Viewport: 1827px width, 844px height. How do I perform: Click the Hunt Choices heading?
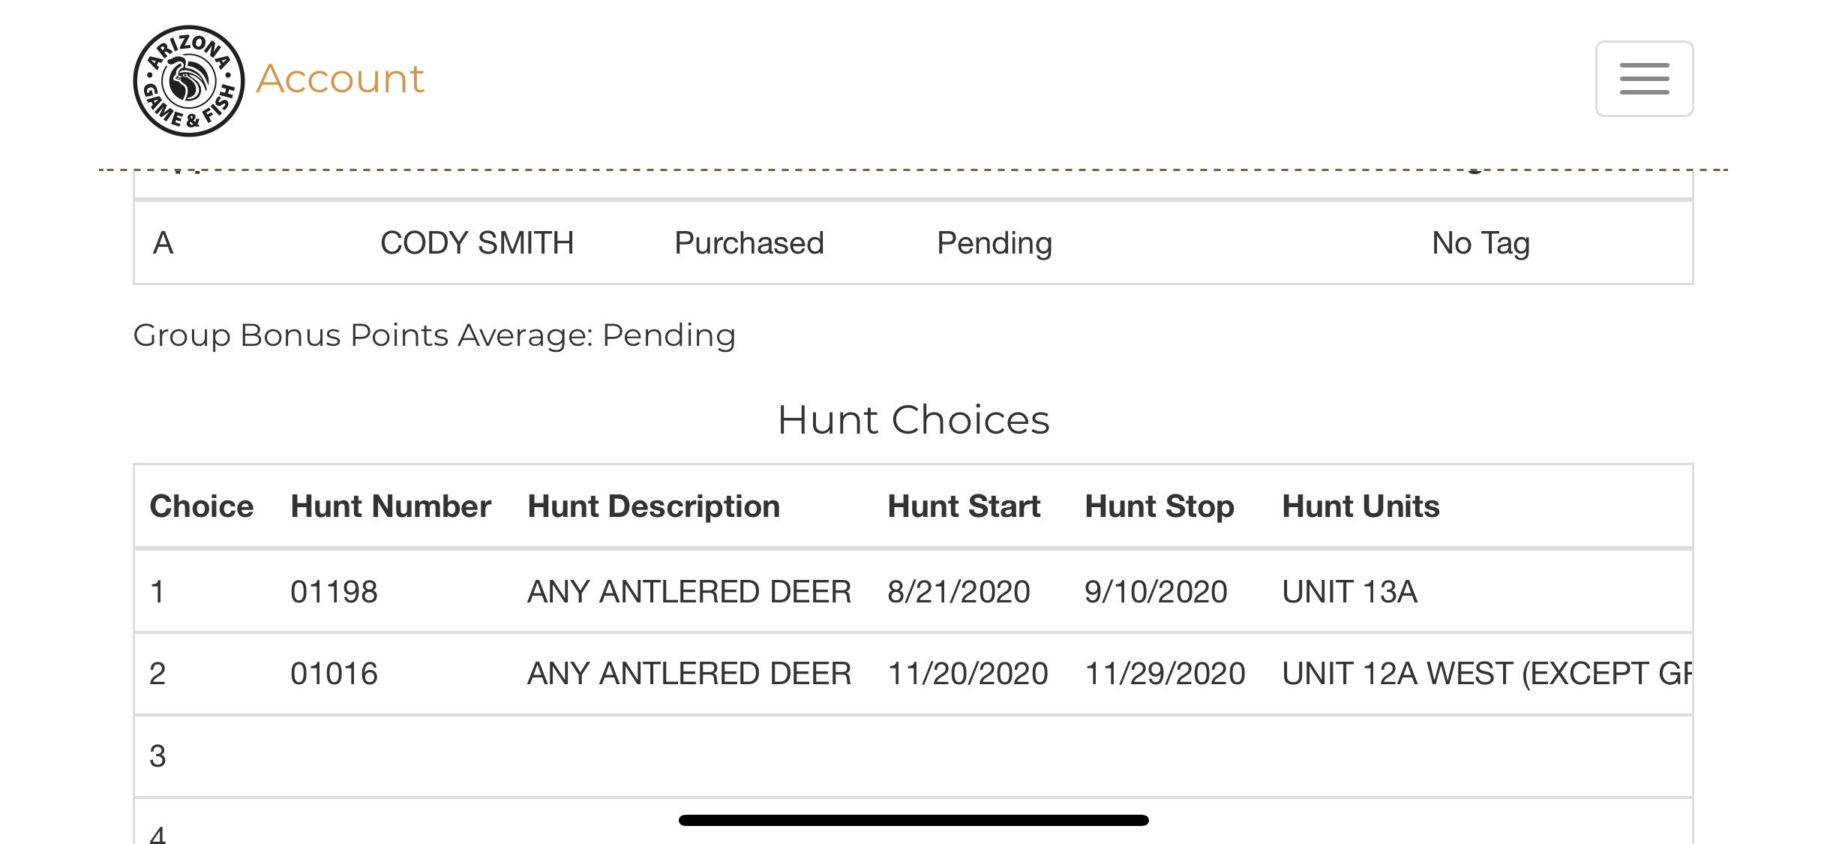click(913, 419)
